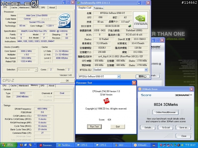This screenshot has width=198, height=148.
Task: Click the memory Size value 2048 MBytes
Action: (x=23, y=97)
